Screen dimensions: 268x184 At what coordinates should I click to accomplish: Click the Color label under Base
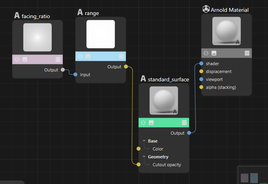coord(158,149)
